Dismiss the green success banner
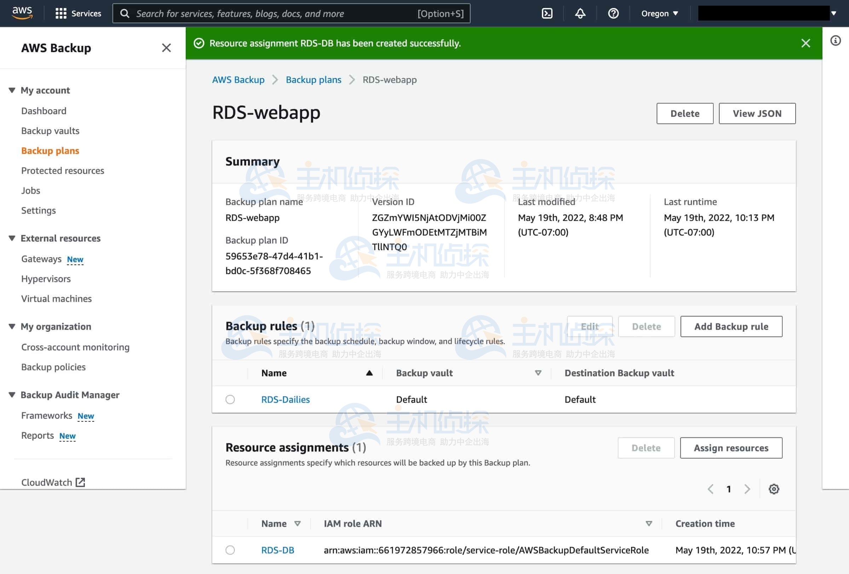Screen dimensions: 849x574 tap(805, 43)
